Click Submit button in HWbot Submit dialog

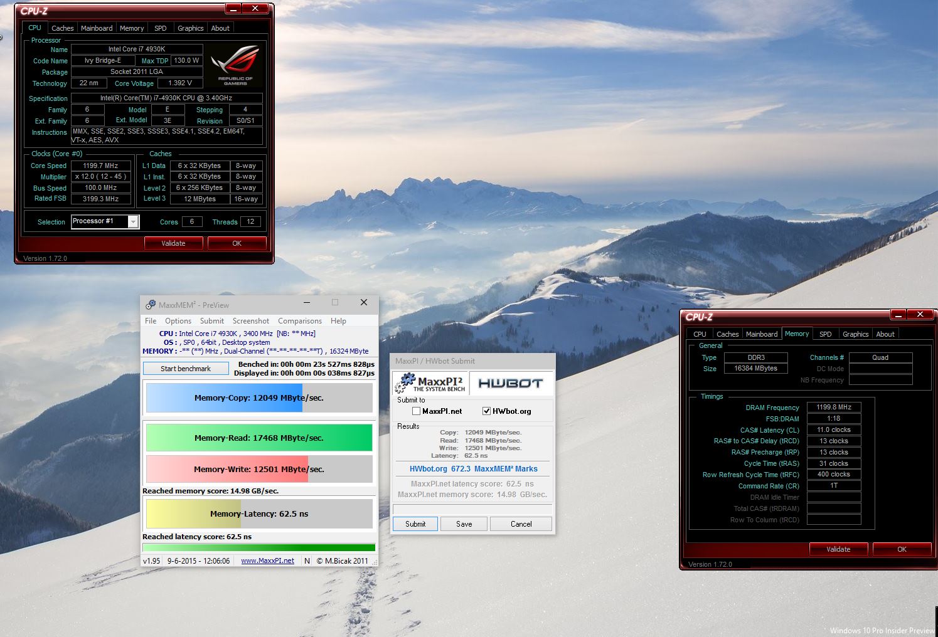click(x=415, y=524)
